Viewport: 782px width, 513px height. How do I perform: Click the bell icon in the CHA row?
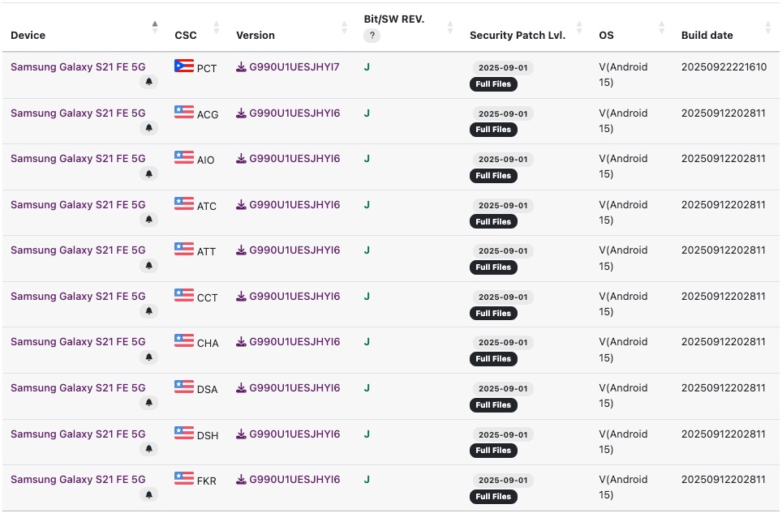pyautogui.click(x=148, y=357)
